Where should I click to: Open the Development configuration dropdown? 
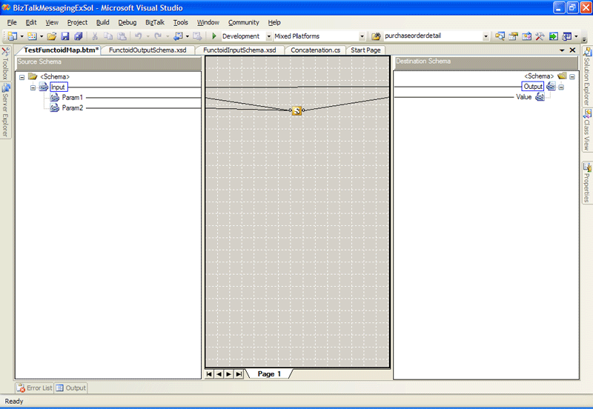coord(268,36)
